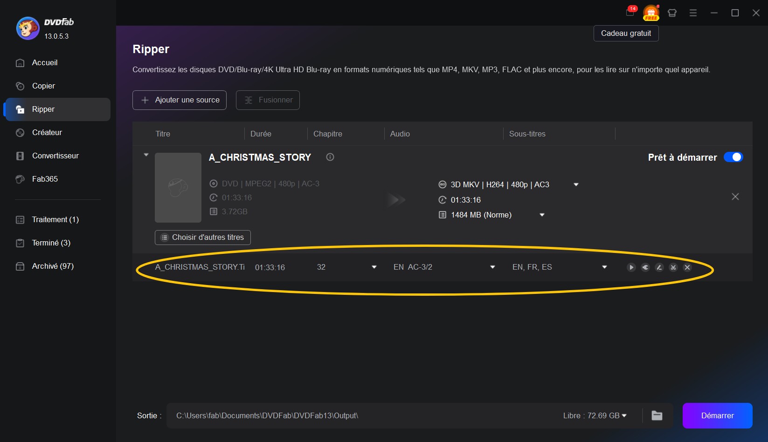The image size is (768, 442).
Task: Click Choisir d'autres titres
Action: point(202,238)
